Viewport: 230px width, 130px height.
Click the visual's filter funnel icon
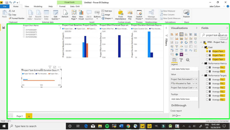[x=50, y=67]
